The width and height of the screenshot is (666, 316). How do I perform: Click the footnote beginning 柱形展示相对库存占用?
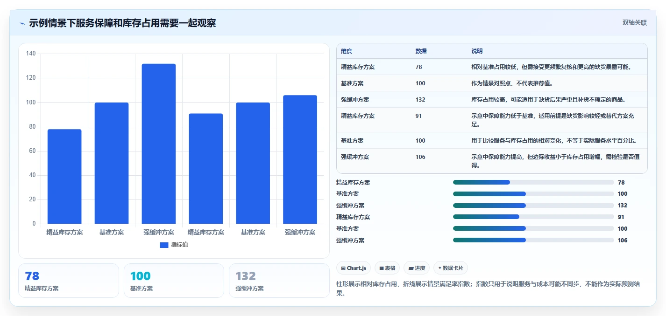click(489, 289)
